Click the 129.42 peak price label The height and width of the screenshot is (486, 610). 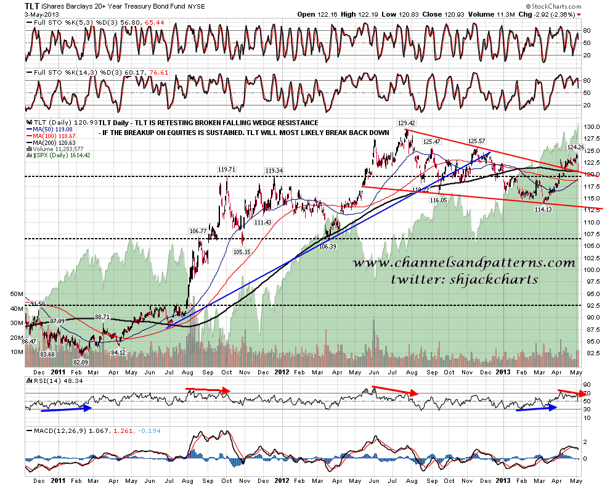(x=405, y=124)
